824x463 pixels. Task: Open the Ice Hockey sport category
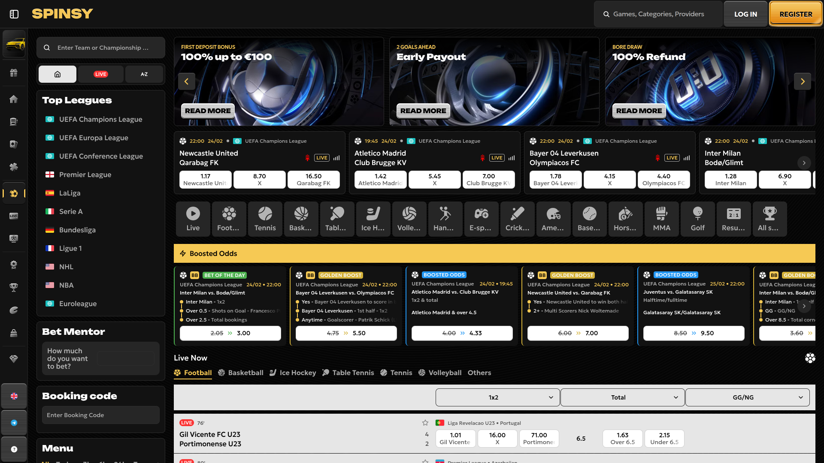(373, 219)
